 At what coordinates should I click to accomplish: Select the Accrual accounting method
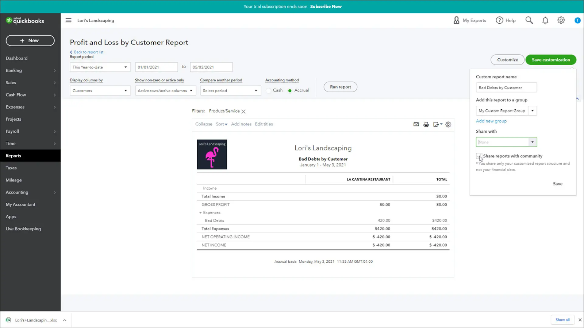[x=290, y=90]
